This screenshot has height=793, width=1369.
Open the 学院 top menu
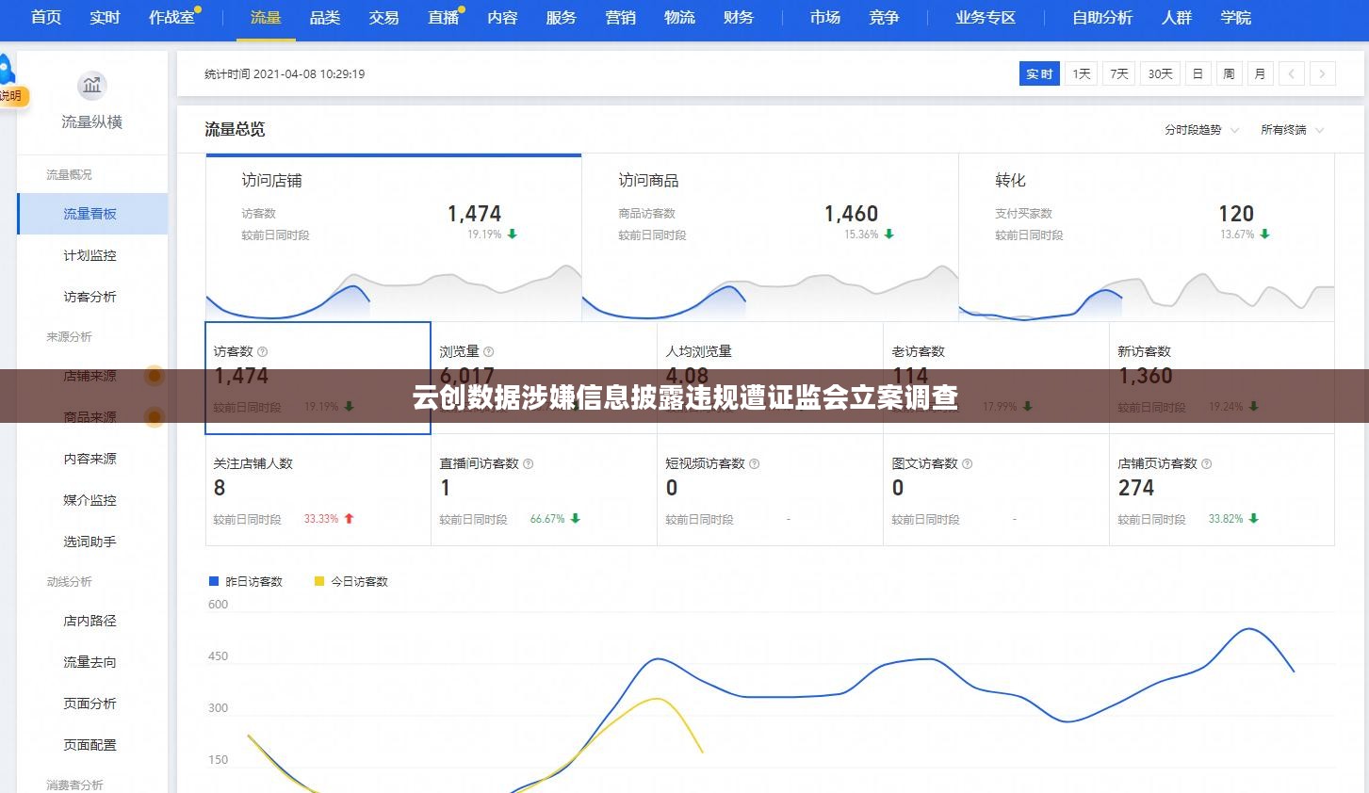(x=1236, y=18)
